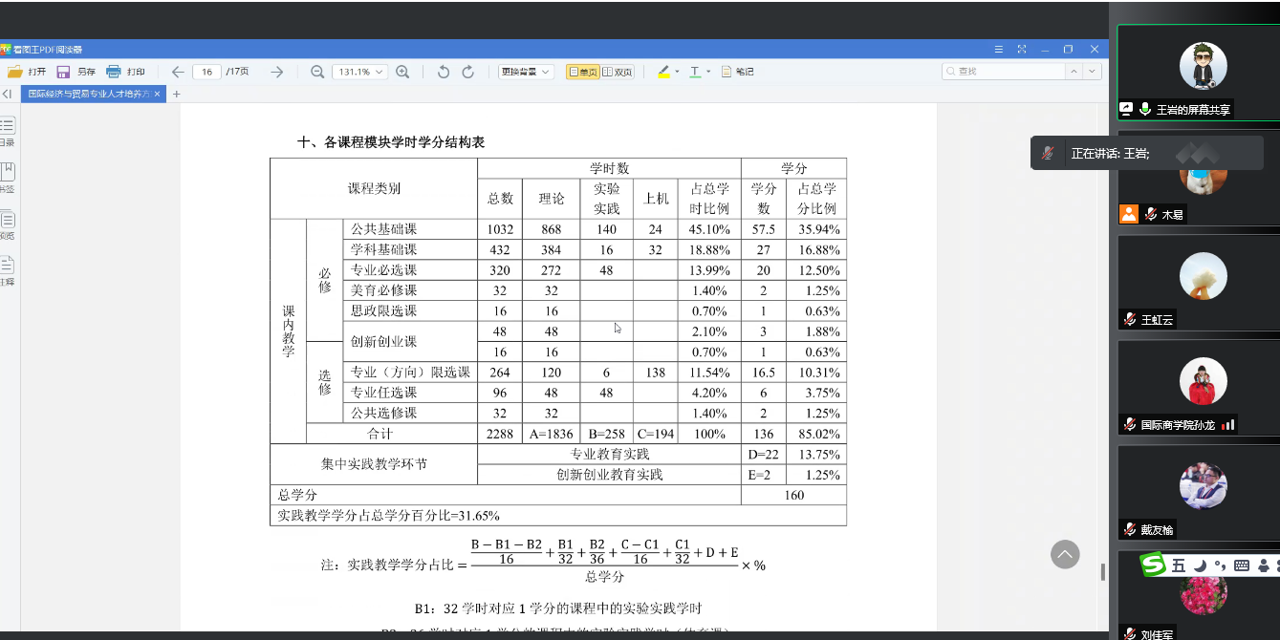
Task: Click 公共基础课 table cell
Action: 410,229
